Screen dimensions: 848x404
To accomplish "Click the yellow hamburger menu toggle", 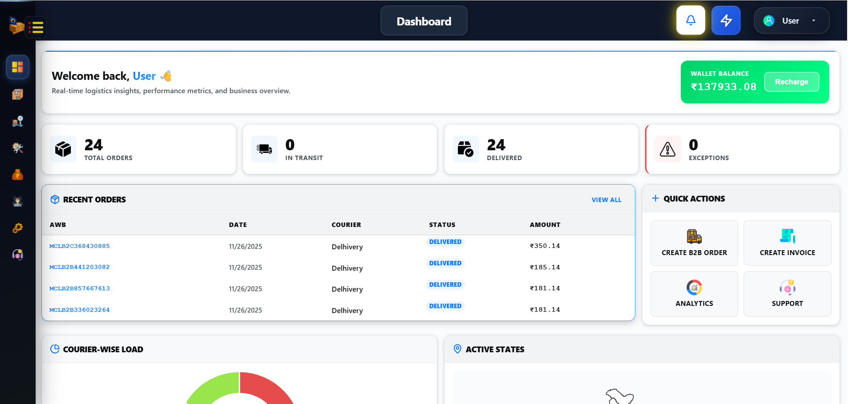I will click(x=36, y=27).
